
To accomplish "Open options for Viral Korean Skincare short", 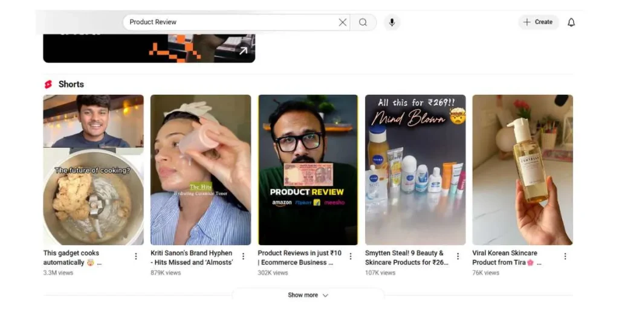I will pyautogui.click(x=565, y=256).
